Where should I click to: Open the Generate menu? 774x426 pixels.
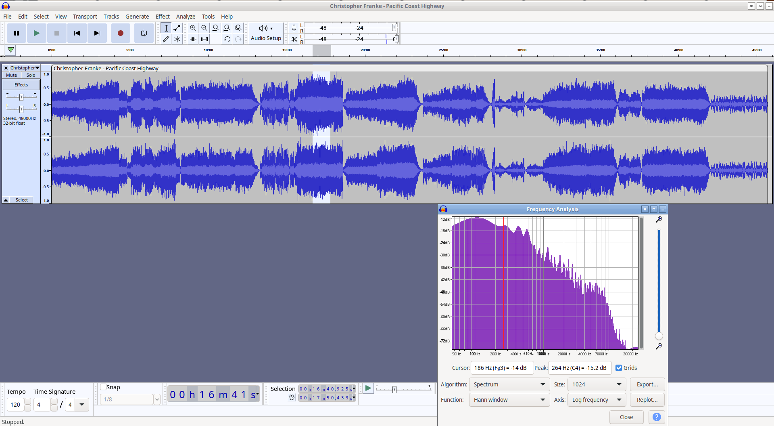pyautogui.click(x=137, y=17)
